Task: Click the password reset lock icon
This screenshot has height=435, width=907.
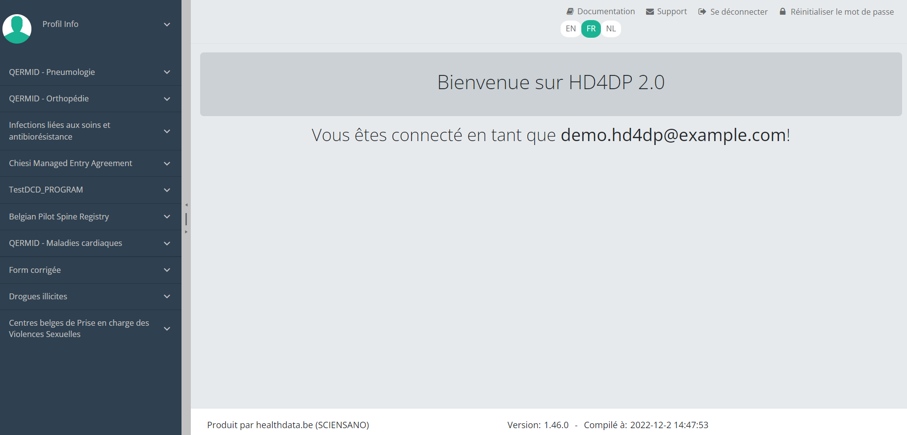Action: point(782,11)
